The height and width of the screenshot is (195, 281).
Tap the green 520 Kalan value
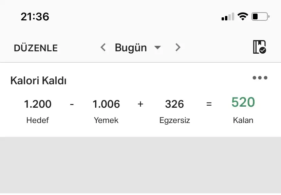pyautogui.click(x=243, y=102)
